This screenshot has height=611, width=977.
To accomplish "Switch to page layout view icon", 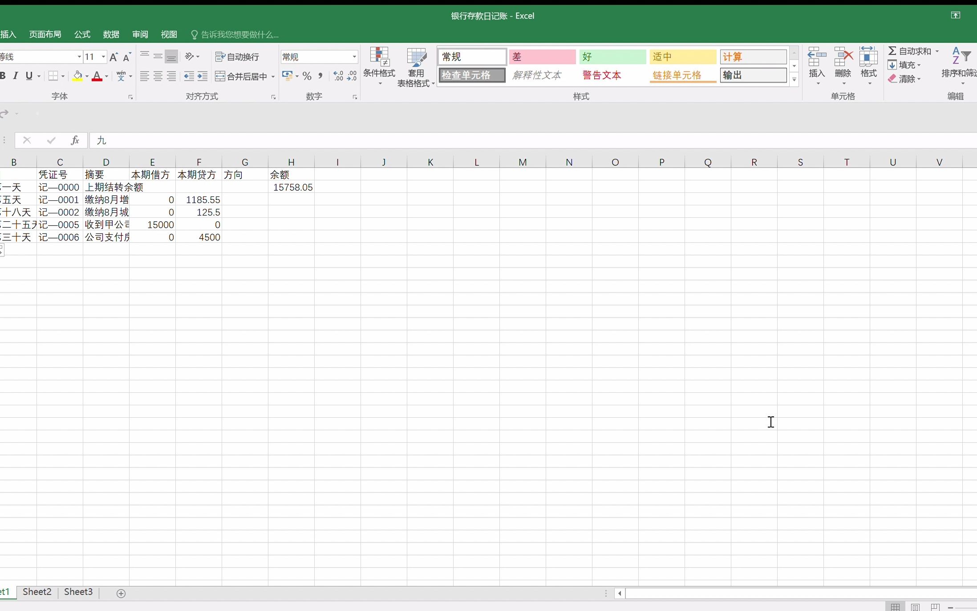I will point(916,607).
